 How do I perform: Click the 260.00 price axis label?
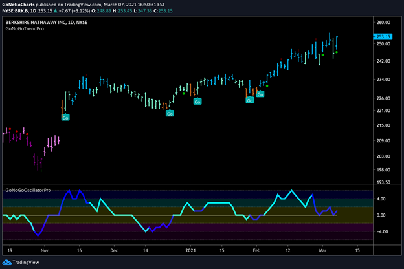[x=383, y=23]
